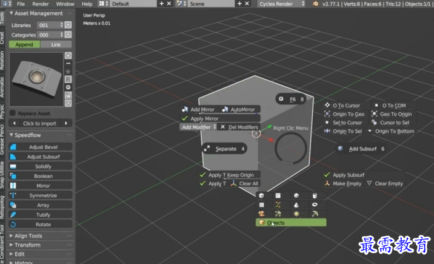Click the Adjust Bevel button
This screenshot has width=434, height=264.
(41, 147)
